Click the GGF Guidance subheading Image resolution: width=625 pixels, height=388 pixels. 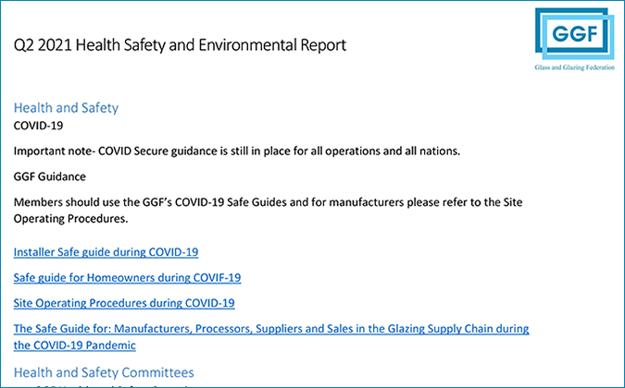50,176
